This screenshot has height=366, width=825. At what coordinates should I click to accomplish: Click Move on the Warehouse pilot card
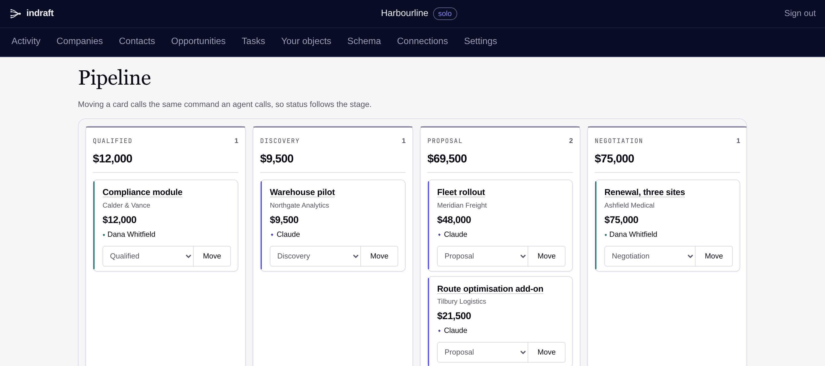[379, 256]
